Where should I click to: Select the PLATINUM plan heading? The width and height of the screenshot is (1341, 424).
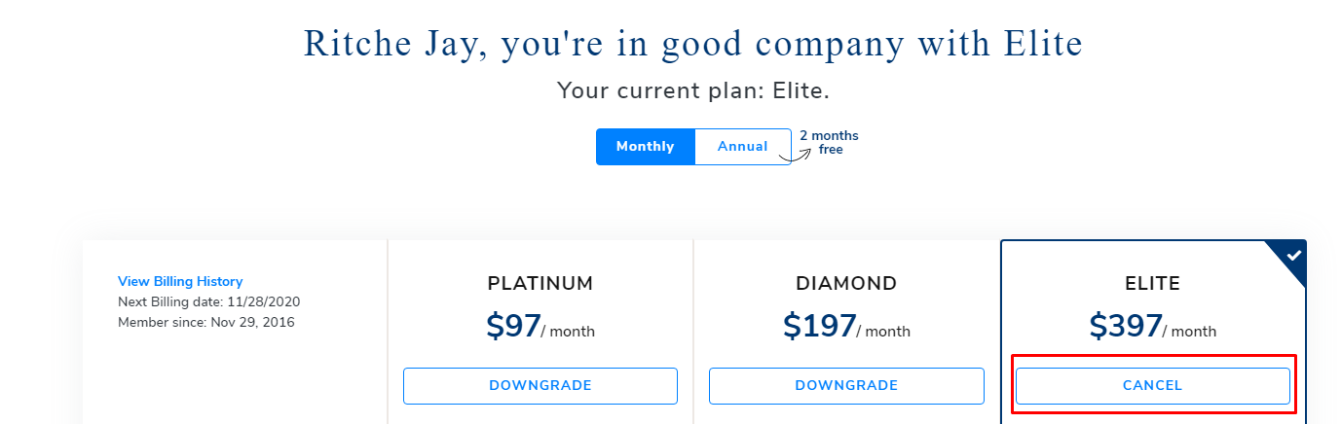coord(540,284)
